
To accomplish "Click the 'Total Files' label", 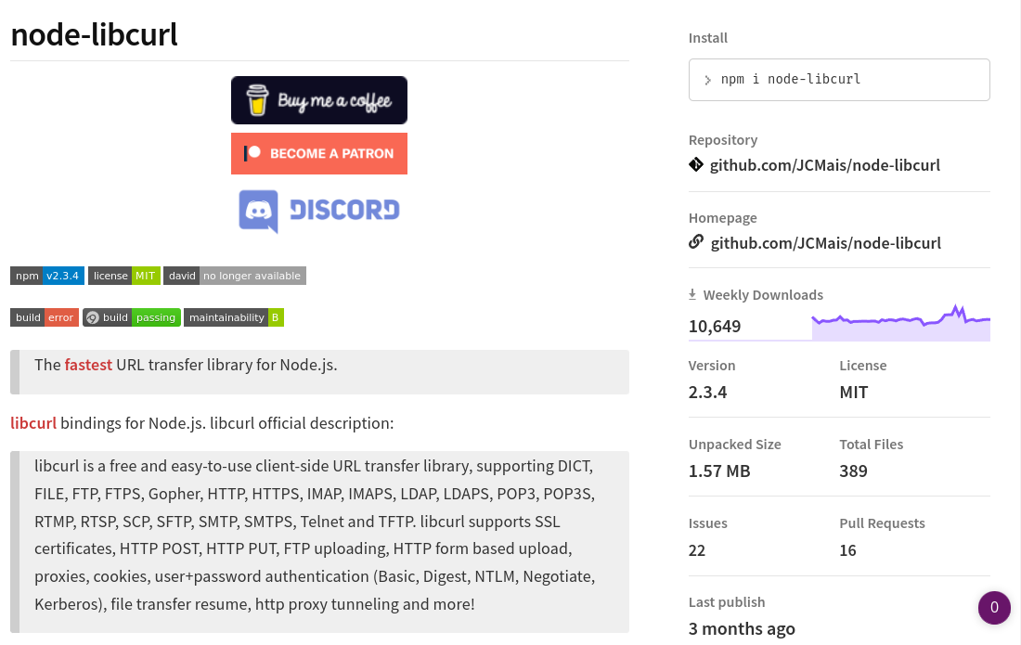I will tap(872, 445).
